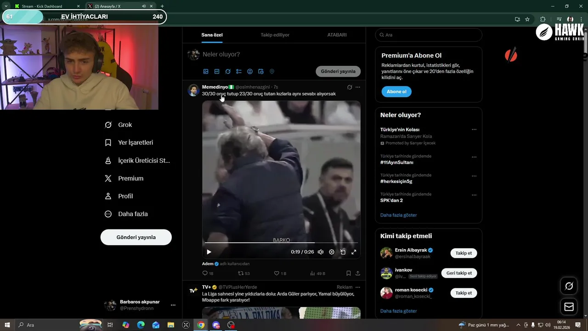588x331 pixels.
Task: Click Daha fazla göster under Kimi takip etmeli
Action: pyautogui.click(x=398, y=311)
